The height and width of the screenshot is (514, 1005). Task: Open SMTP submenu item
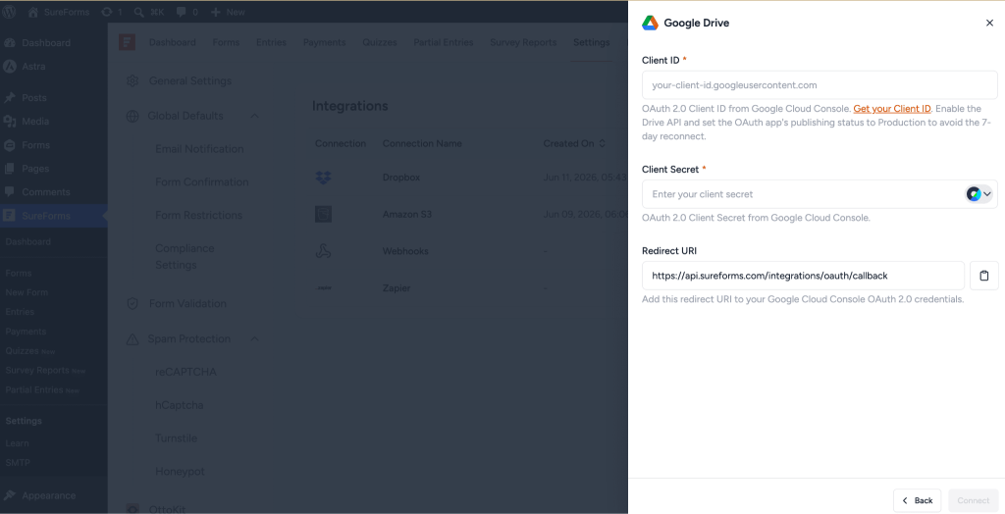click(18, 462)
